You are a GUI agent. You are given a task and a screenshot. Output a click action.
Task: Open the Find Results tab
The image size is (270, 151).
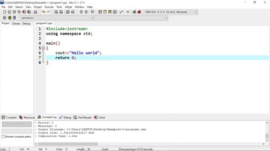83,117
